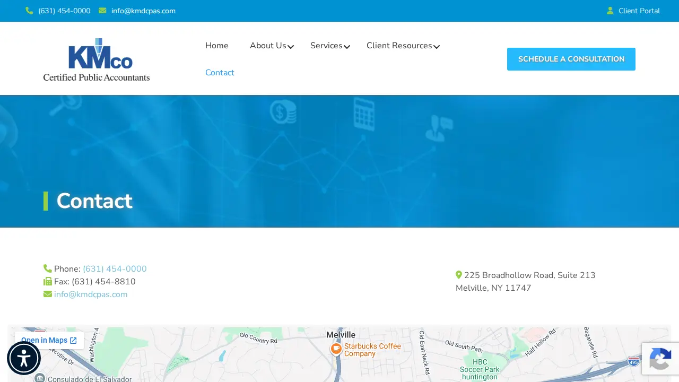Click the green map marker address icon
The image size is (679, 382).
coord(459,275)
